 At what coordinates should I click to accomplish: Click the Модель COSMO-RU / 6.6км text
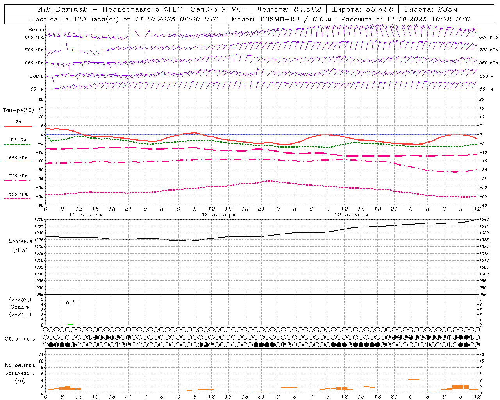281,19
